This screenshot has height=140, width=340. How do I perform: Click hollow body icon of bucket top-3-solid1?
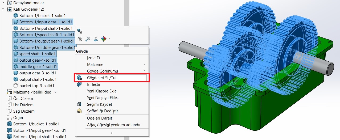(16, 86)
